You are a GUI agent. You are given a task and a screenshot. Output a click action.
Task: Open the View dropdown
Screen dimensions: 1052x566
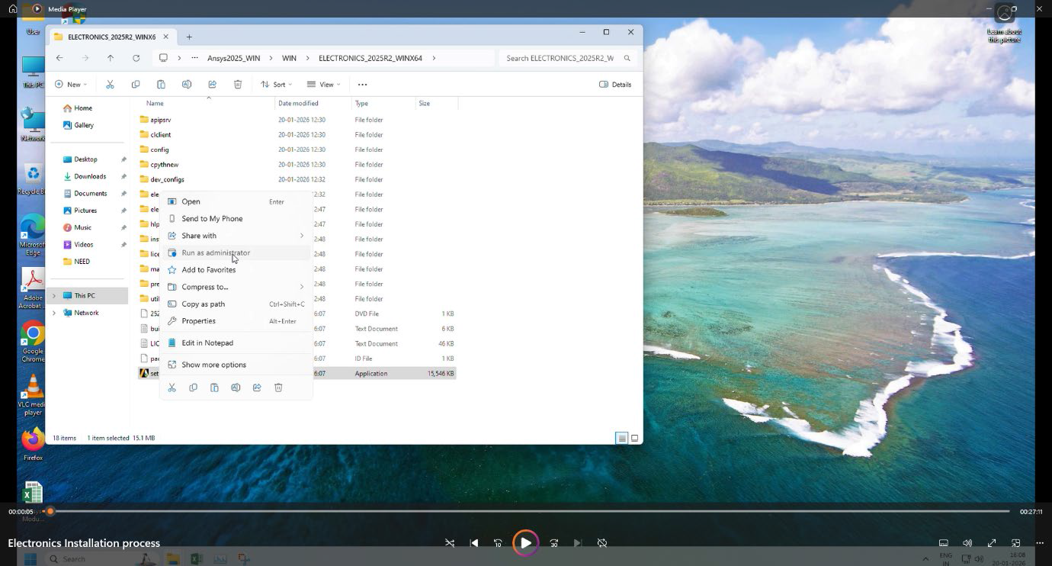click(x=323, y=85)
